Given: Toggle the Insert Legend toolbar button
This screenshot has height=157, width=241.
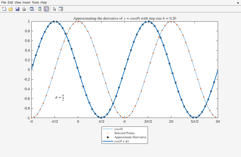Looking at the screenshot, I should (46, 9).
